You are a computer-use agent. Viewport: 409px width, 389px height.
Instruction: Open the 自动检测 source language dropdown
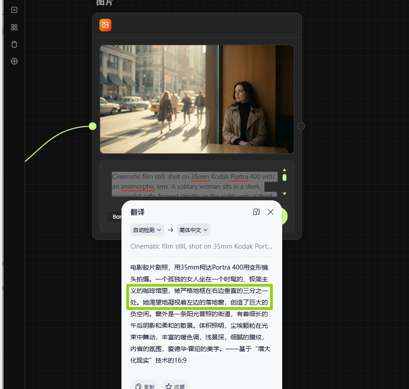[147, 230]
